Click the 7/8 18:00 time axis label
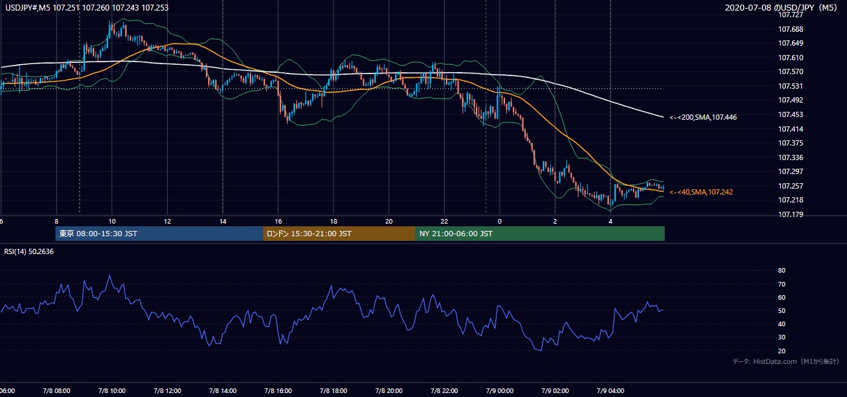Viewport: 847px width, 397px height. 333,390
